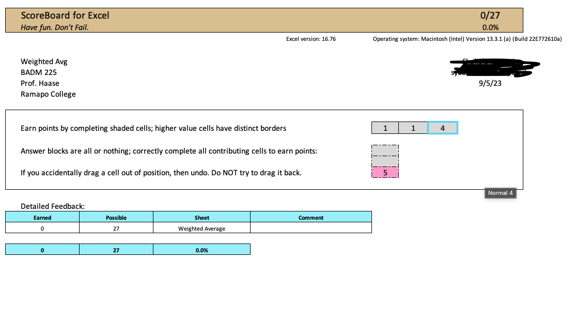Click the pink cell containing 5
575x334 pixels.
point(385,173)
